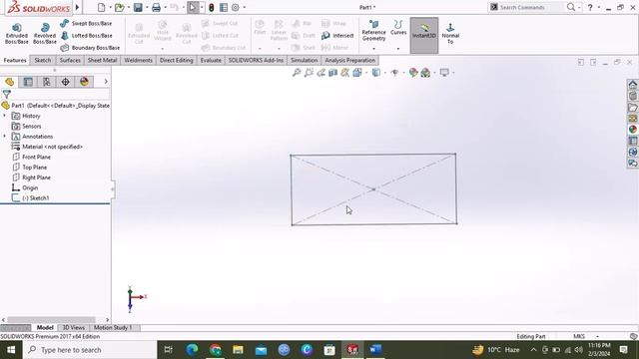Viewport: 639px width, 359px height.
Task: Open the Help question mark
Action: coord(590,7)
